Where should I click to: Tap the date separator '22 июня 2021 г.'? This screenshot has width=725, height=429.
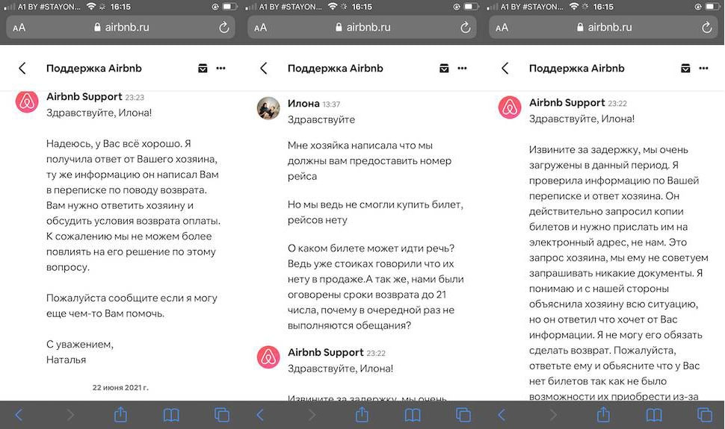click(120, 387)
